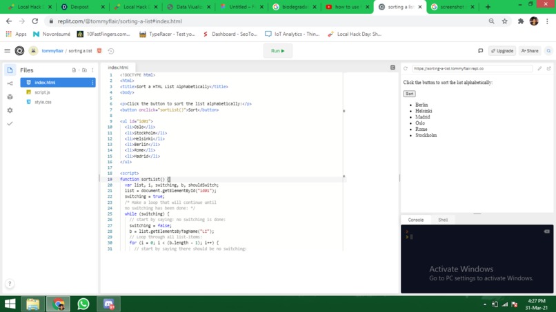Open the repl history icon
556x312 pixels.
111,51
